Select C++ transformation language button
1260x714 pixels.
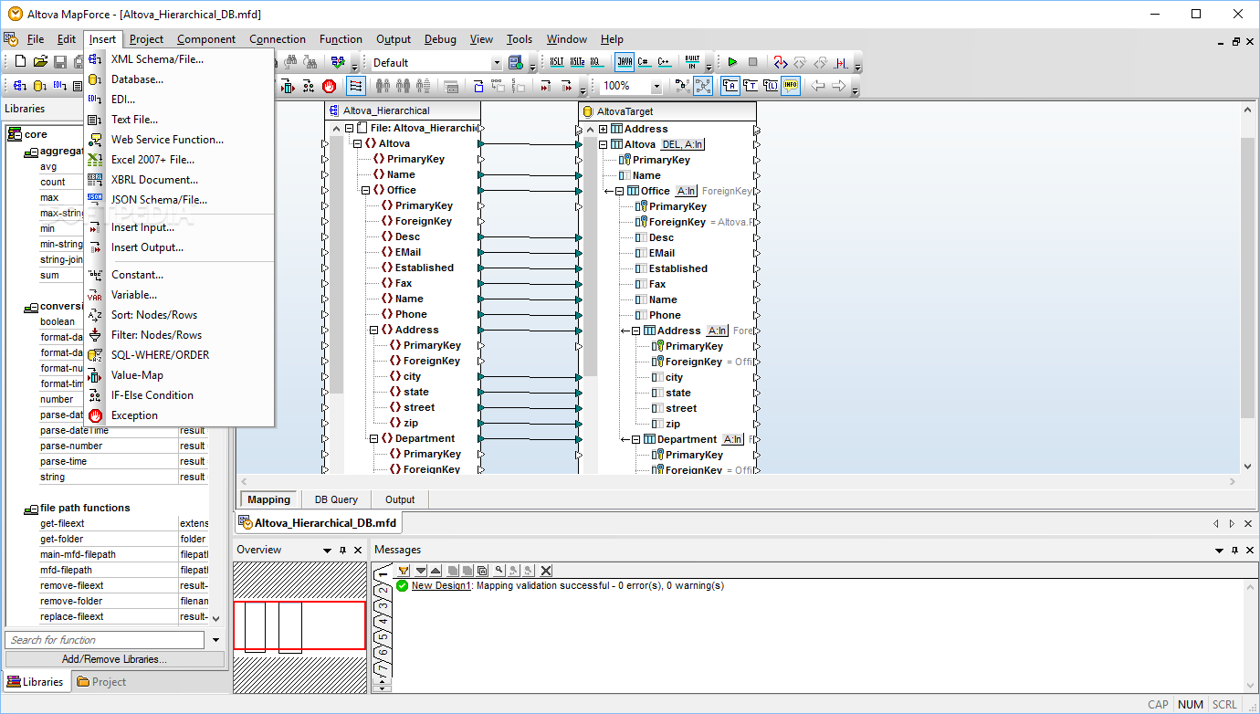[x=664, y=62]
